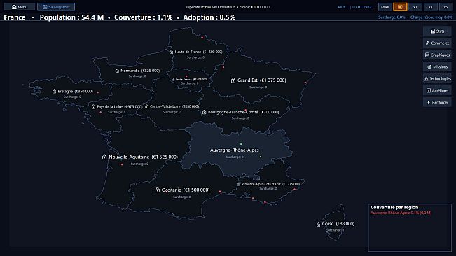Click the red city dot in Île-de-France

(x=186, y=76)
